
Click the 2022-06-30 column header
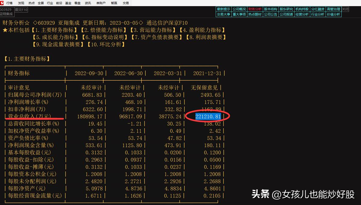(128, 73)
